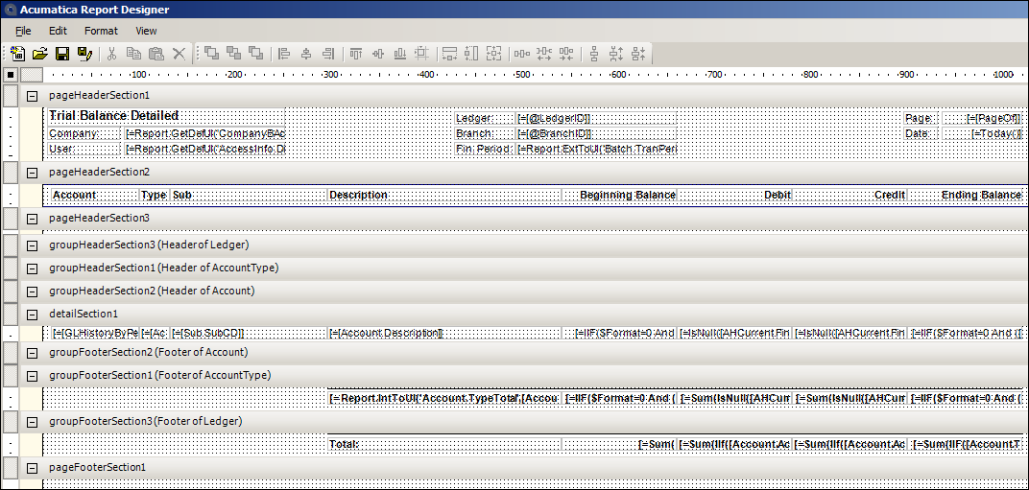Collapse groupFooterSection3 (Footer of Ledger)
The width and height of the screenshot is (1029, 490).
32,422
